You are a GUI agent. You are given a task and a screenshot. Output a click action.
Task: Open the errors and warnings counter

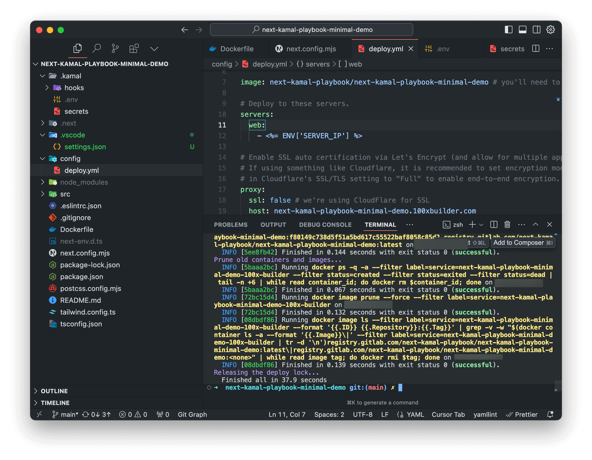click(x=133, y=415)
